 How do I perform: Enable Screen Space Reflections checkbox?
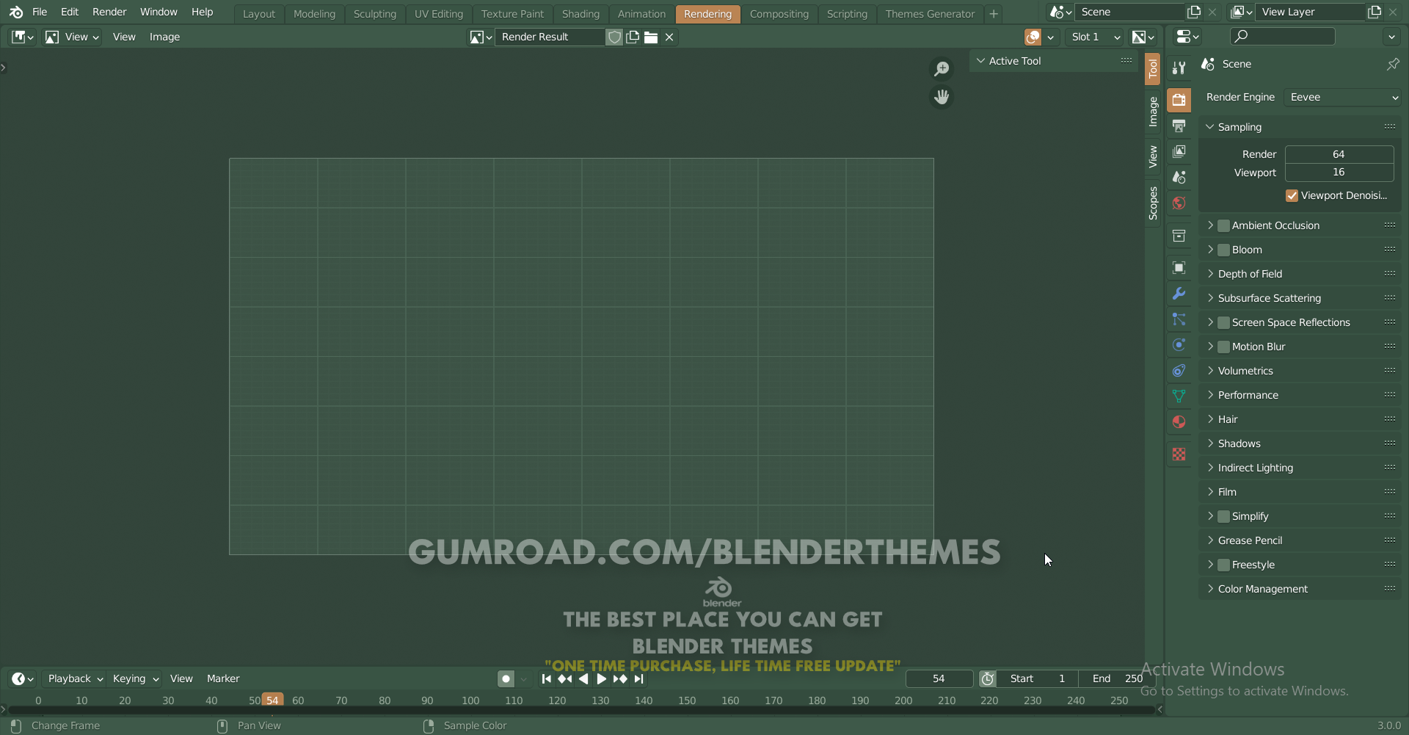[x=1223, y=322]
